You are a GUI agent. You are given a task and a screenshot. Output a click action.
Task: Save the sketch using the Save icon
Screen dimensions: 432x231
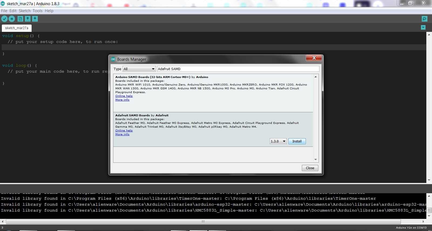(35, 19)
